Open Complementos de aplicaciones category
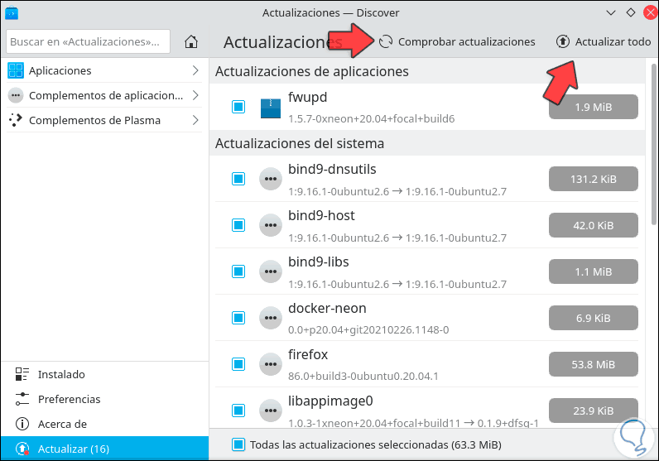 coord(103,95)
